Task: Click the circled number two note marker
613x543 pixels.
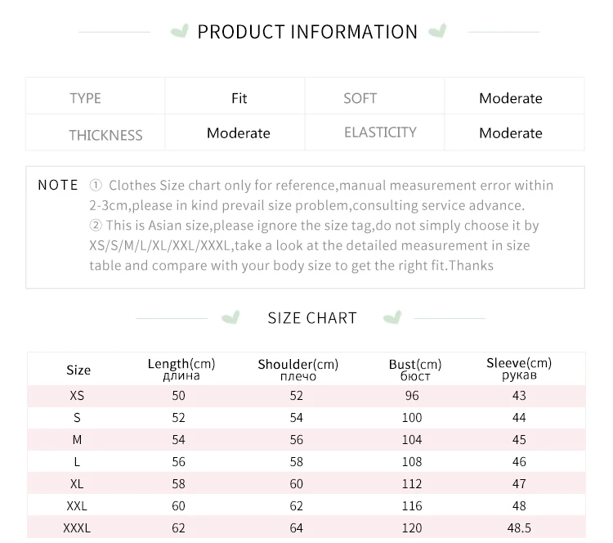Action: click(x=96, y=225)
